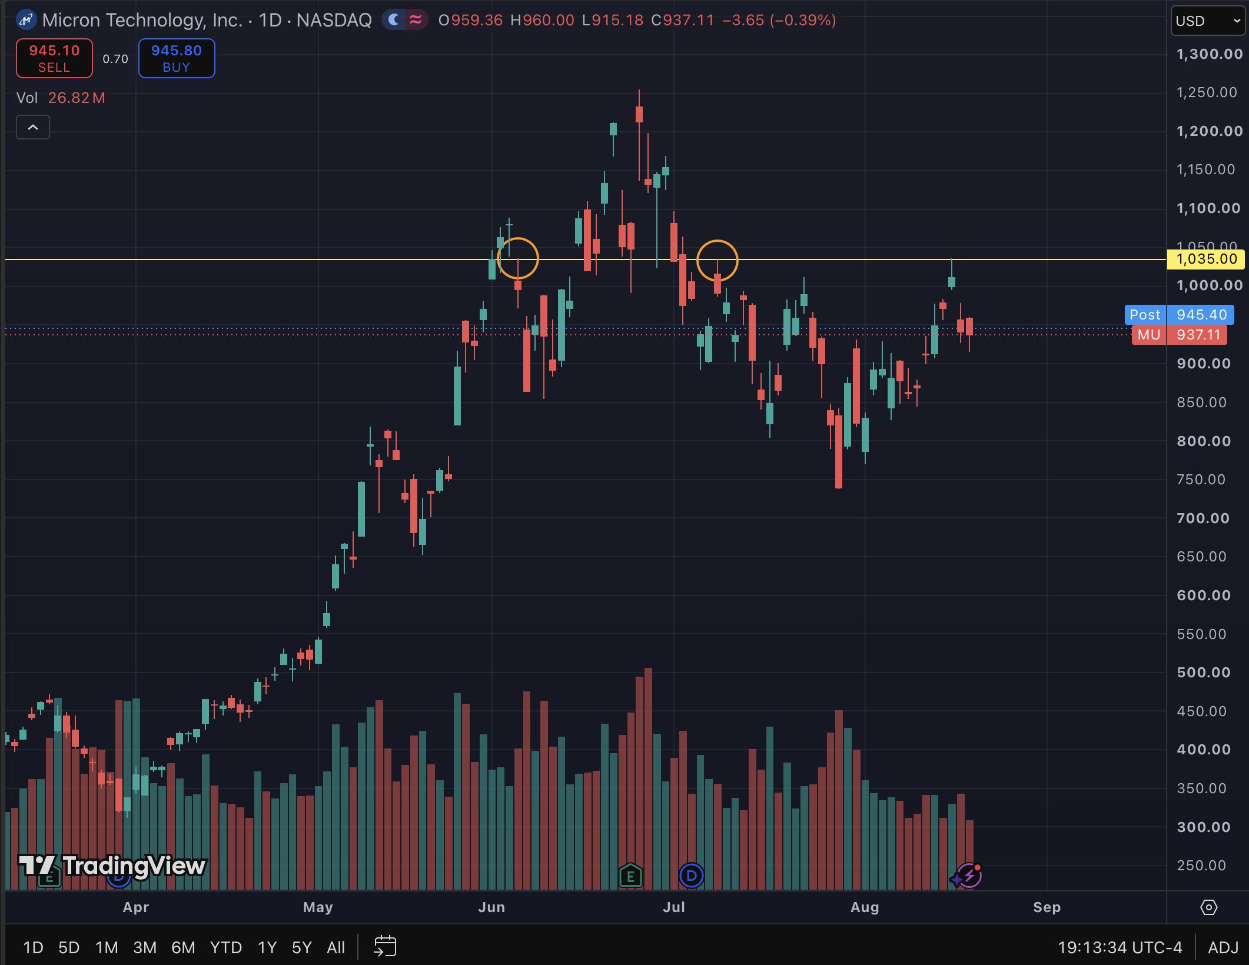
Task: Select the 1D date range
Action: (33, 947)
